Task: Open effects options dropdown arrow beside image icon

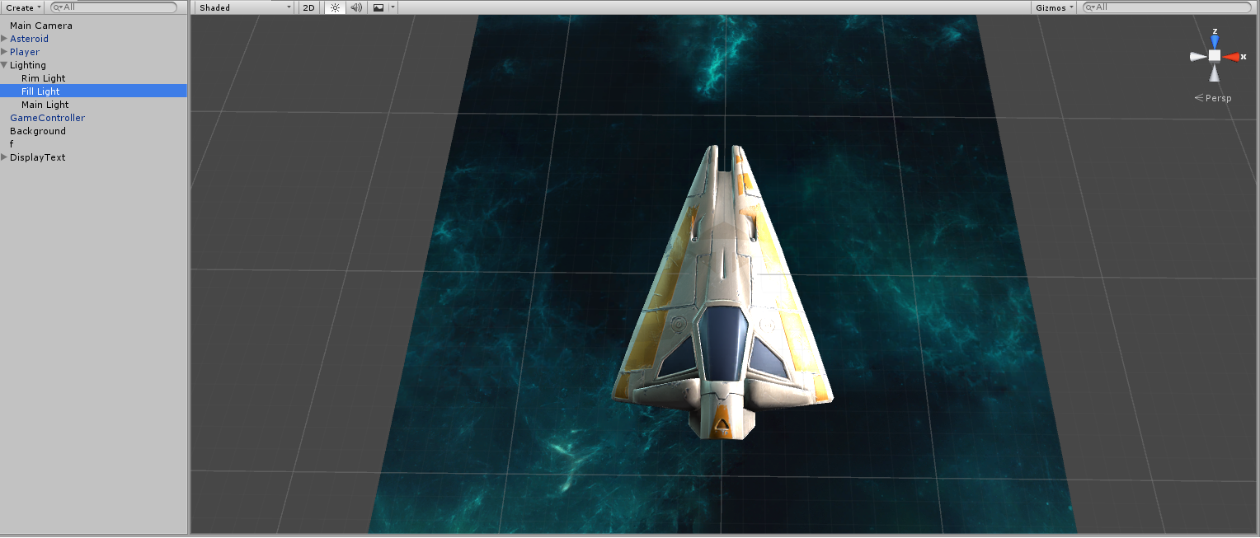Action: point(393,7)
